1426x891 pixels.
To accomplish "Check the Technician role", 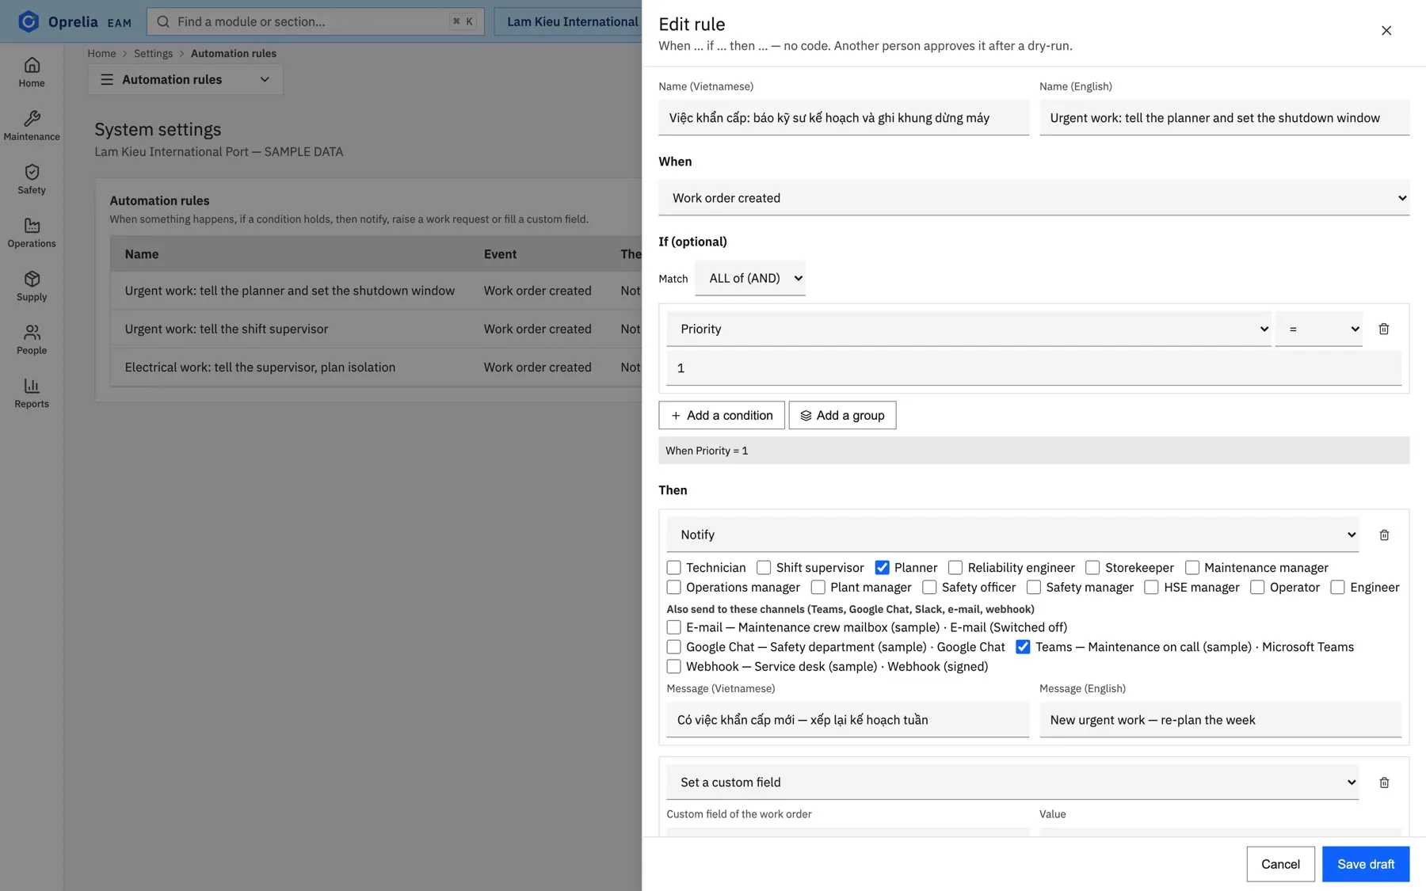I will coord(673,567).
